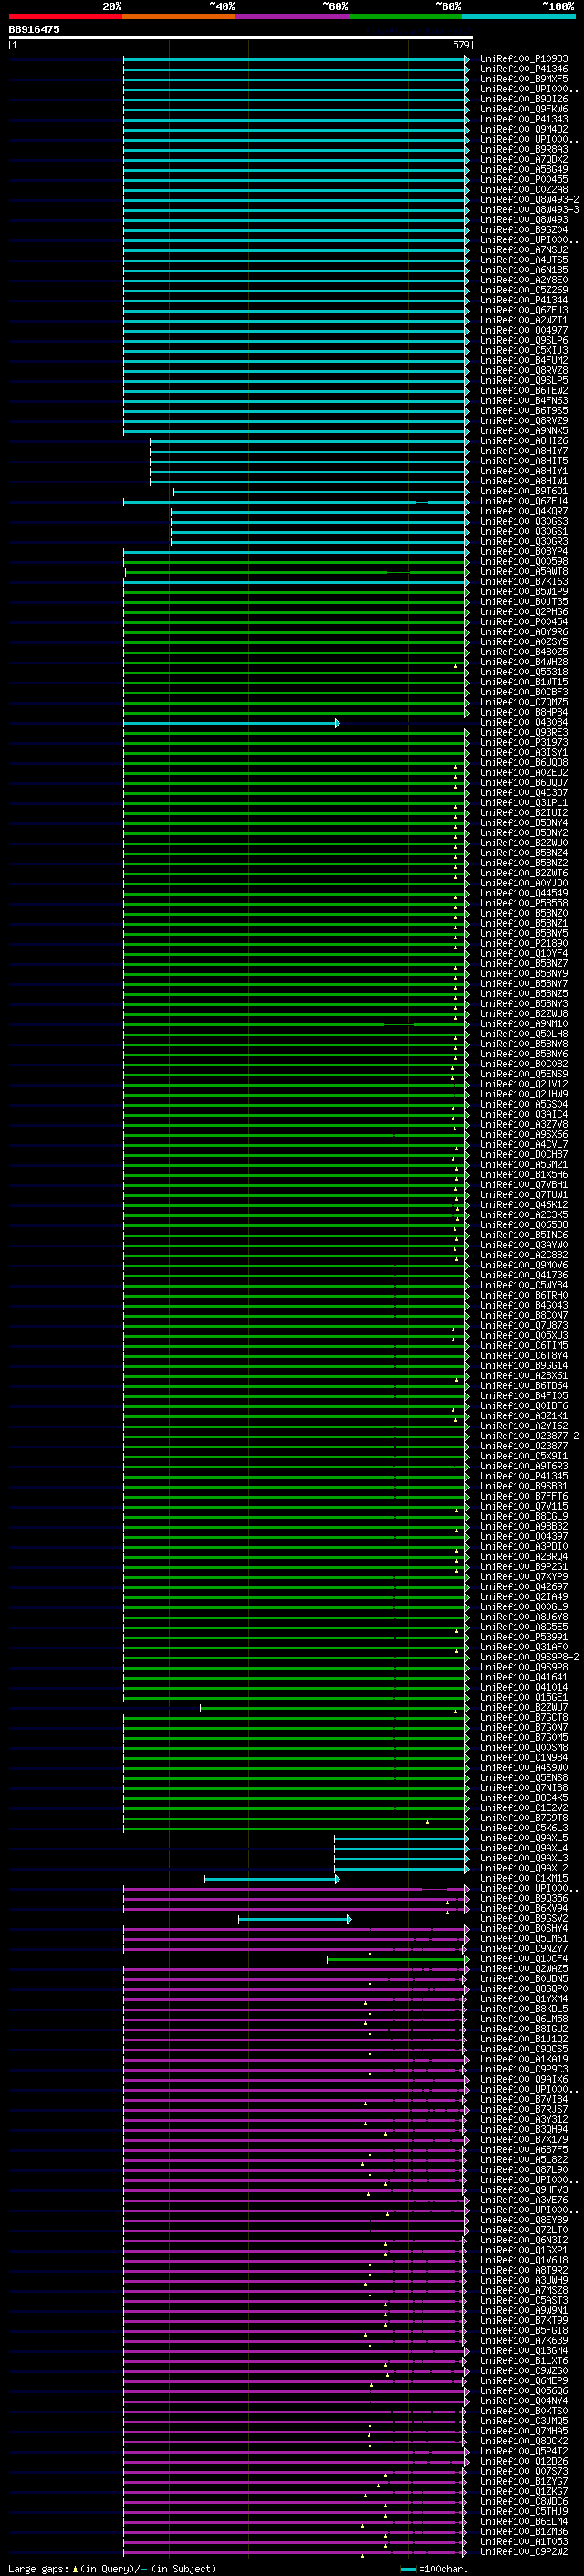
Task: Select hit label UniRef100_Q41736
Action: tap(524, 1275)
